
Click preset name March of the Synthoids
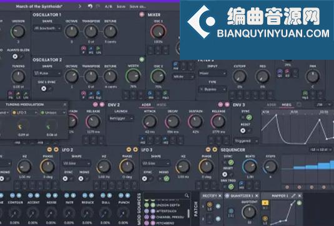tap(39, 6)
